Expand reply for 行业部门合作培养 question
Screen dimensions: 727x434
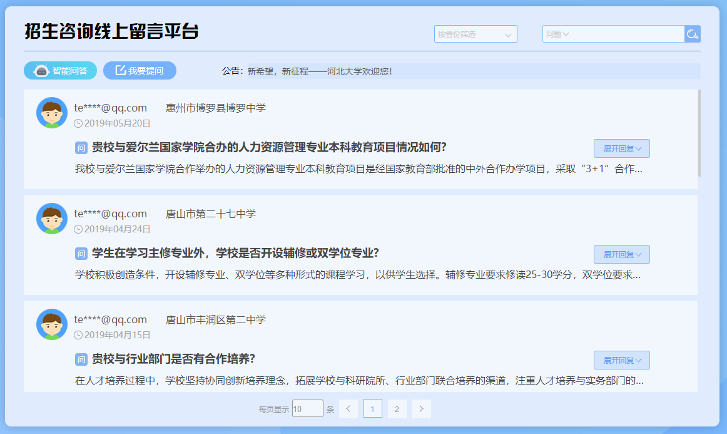[x=622, y=360]
